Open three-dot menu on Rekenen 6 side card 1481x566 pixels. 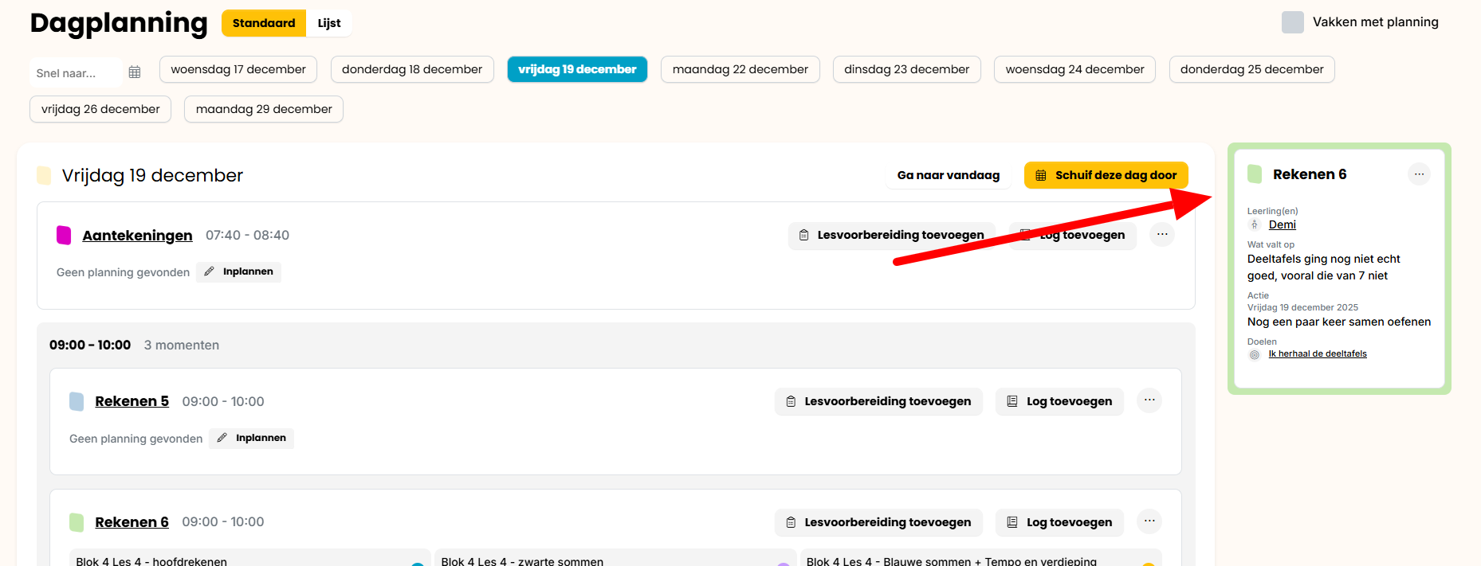[1419, 174]
